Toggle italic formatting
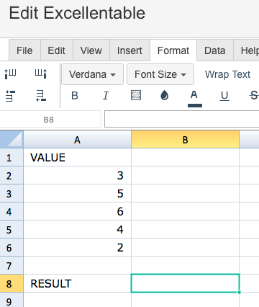259x307 pixels. (106, 96)
